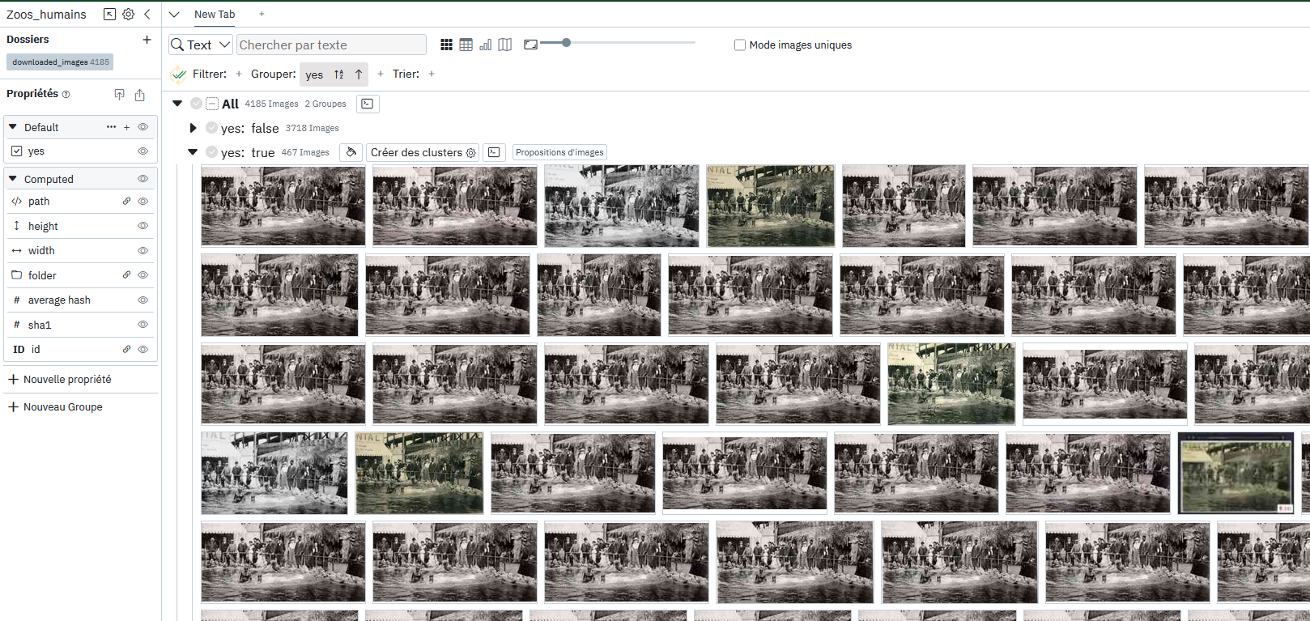This screenshot has height=621, width=1310.
Task: Toggle visibility of width property
Action: pyautogui.click(x=142, y=251)
